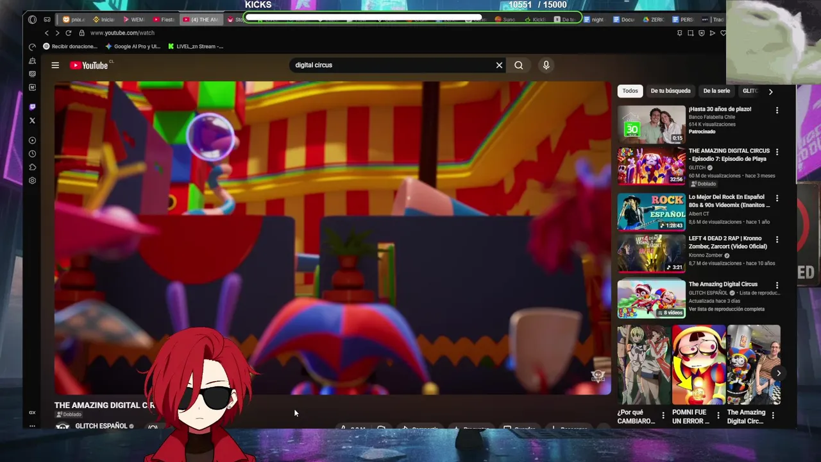
Task: Open the Episodio 7 Episodio de Playa thumbnail
Action: coord(651,166)
